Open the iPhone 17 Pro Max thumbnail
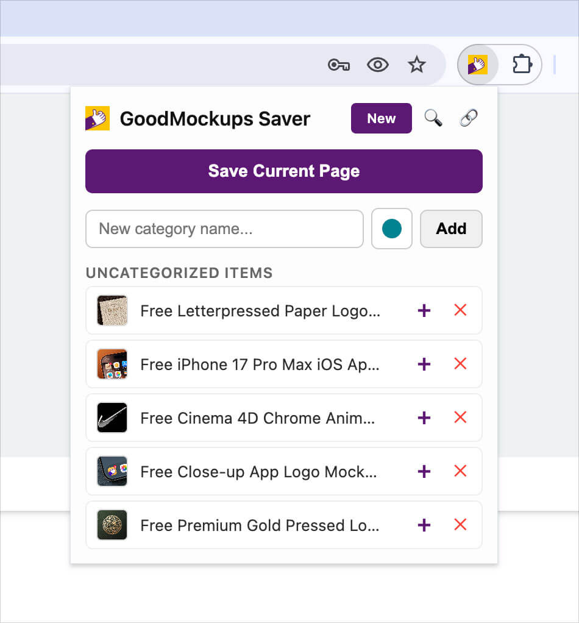This screenshot has width=579, height=623. 112,364
